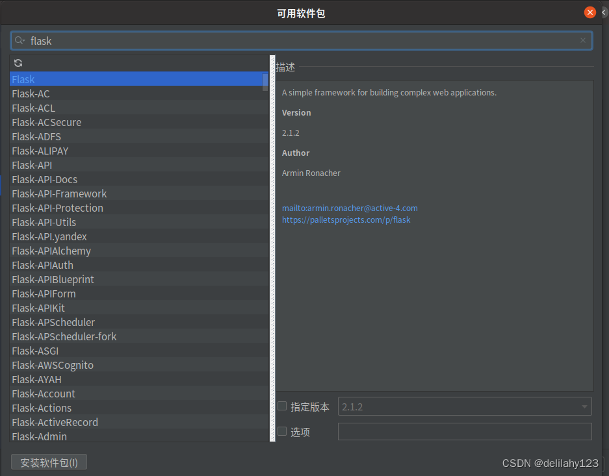Select the Flask-APIBlueprint package

click(139, 279)
